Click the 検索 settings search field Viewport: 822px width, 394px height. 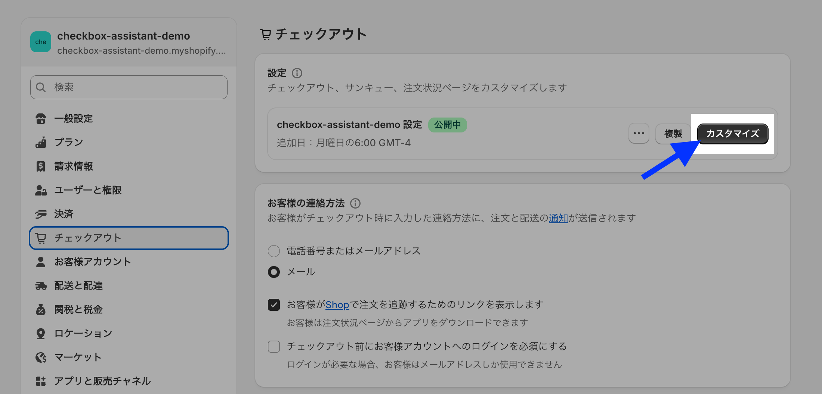(129, 87)
